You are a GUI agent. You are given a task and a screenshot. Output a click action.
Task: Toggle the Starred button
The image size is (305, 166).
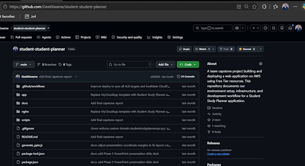pyautogui.click(x=247, y=49)
